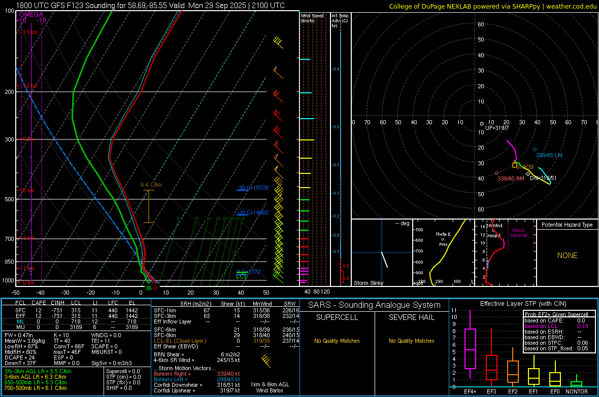This screenshot has height=397, width=599.
Task: Click the OMEGA label
Action: (31, 15)
